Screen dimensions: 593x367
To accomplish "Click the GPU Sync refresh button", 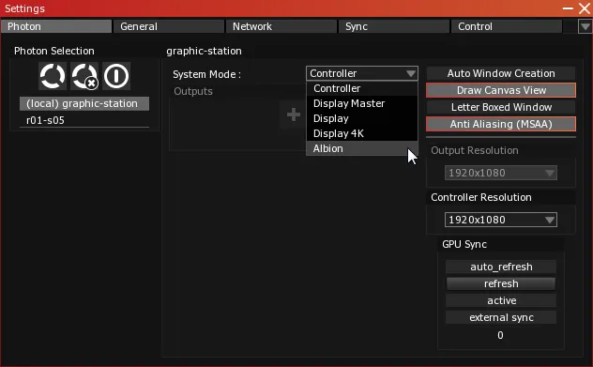I will pyautogui.click(x=501, y=283).
